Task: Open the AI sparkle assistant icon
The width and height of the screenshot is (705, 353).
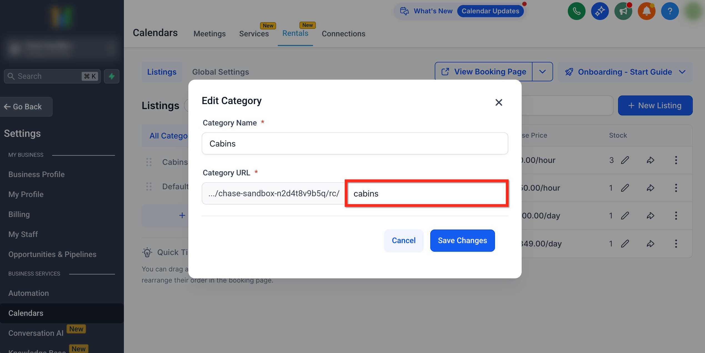Action: coord(600,11)
